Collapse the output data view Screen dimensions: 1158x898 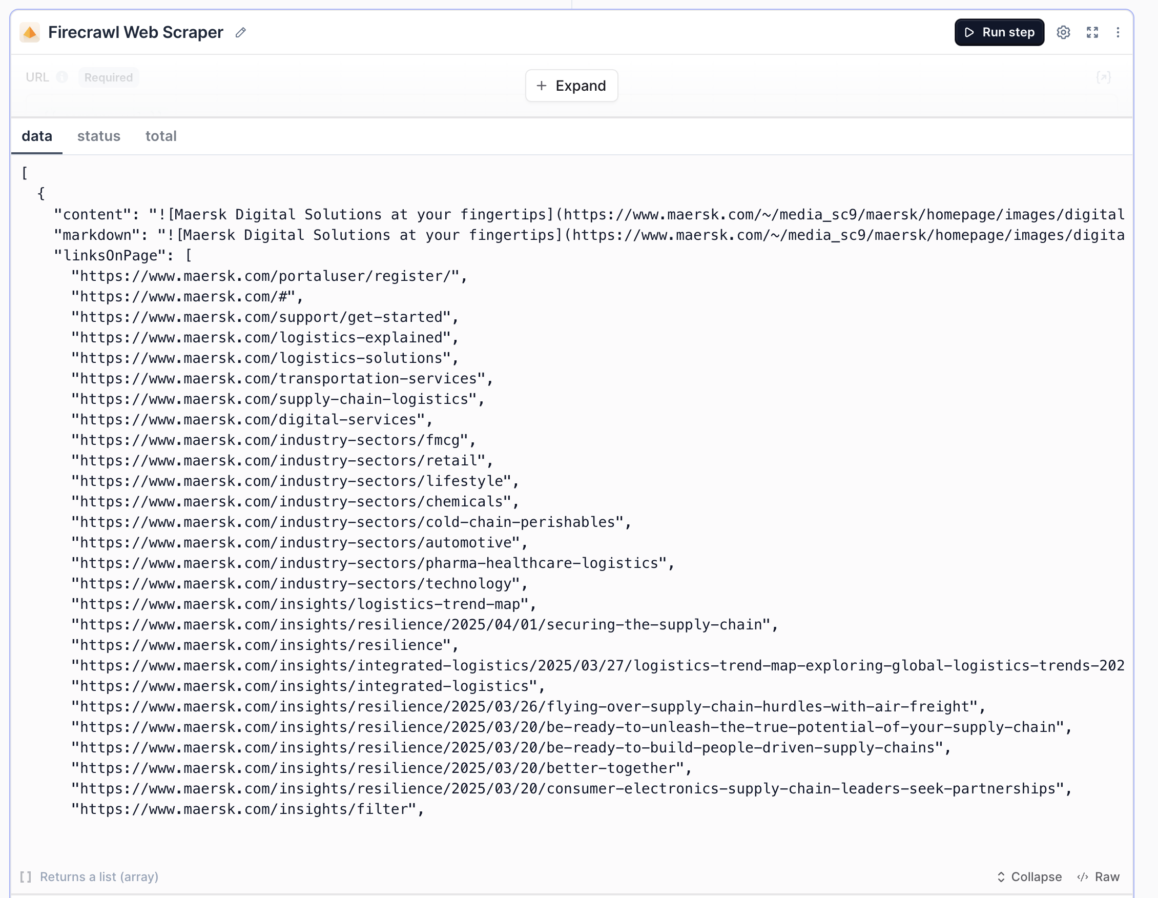click(x=1029, y=877)
